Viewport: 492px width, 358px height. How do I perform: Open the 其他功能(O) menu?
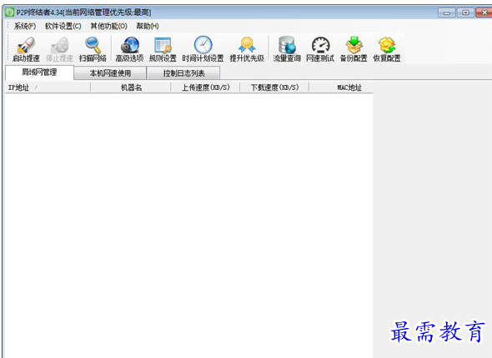click(x=108, y=27)
